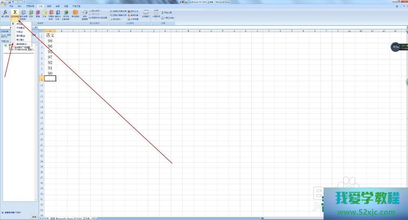Select cell A9 in the worksheet
The image size is (408, 220).
[50, 78]
